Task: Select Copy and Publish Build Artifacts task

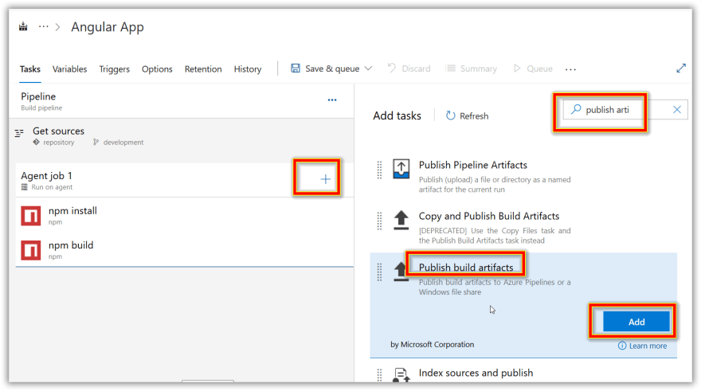Action: click(489, 216)
